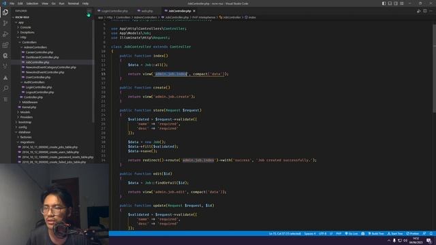Click Go Live in status bar
Viewport: 436px width, 245px height.
tap(352, 234)
